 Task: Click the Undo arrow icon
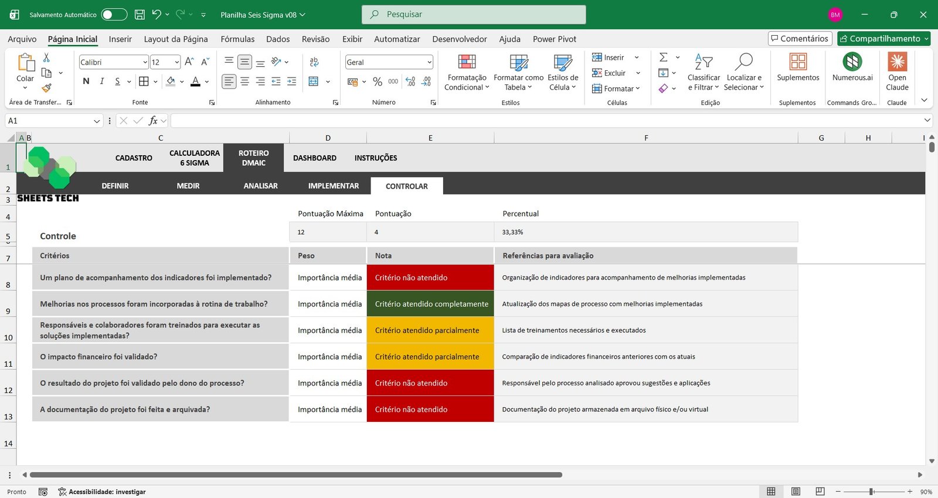point(156,14)
